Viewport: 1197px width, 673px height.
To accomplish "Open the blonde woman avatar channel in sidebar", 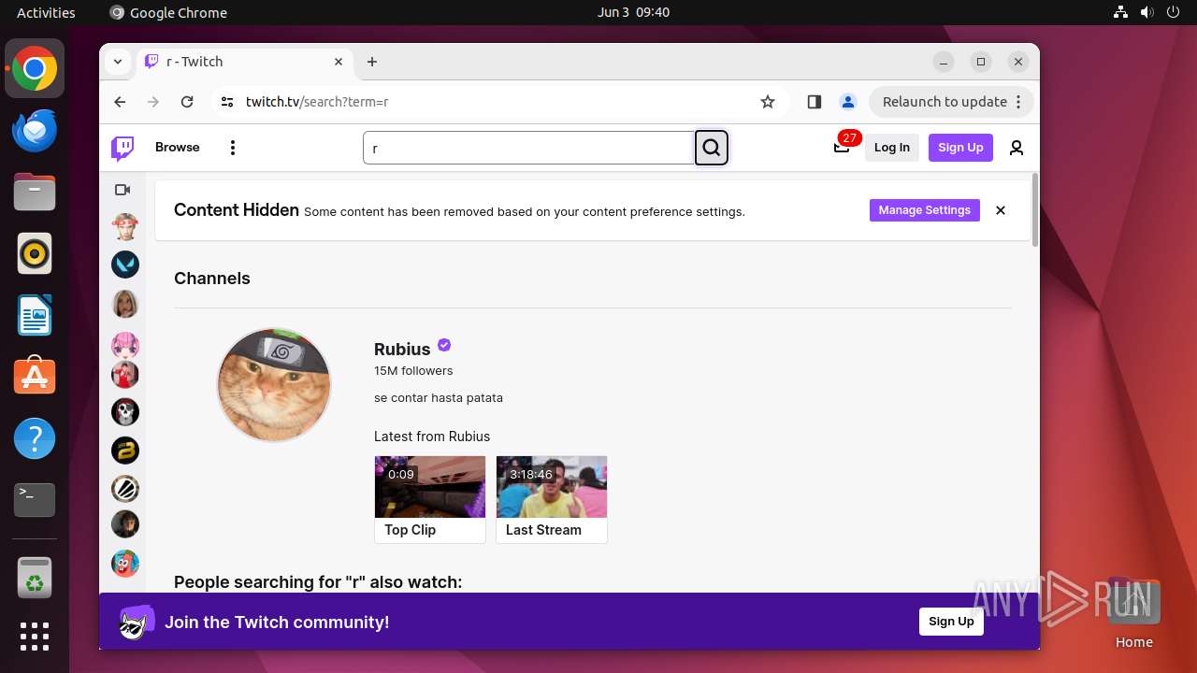I will click(x=125, y=304).
